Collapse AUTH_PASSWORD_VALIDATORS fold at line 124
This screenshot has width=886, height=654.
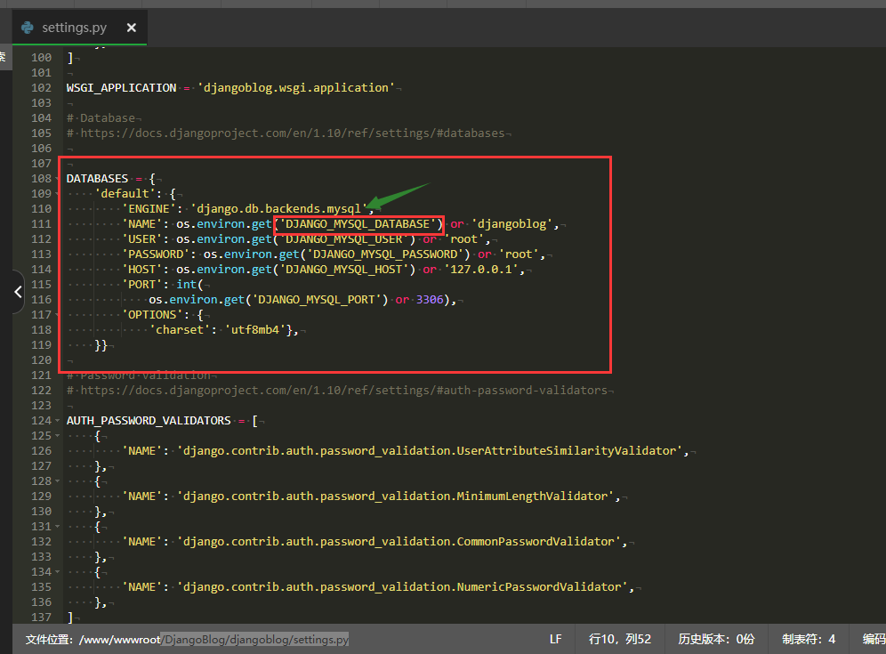(57, 421)
